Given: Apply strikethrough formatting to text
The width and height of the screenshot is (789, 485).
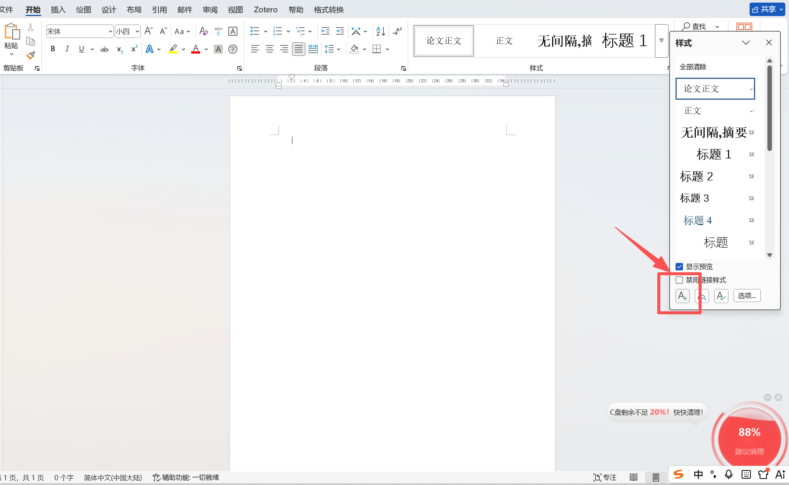Looking at the screenshot, I should click(x=105, y=49).
